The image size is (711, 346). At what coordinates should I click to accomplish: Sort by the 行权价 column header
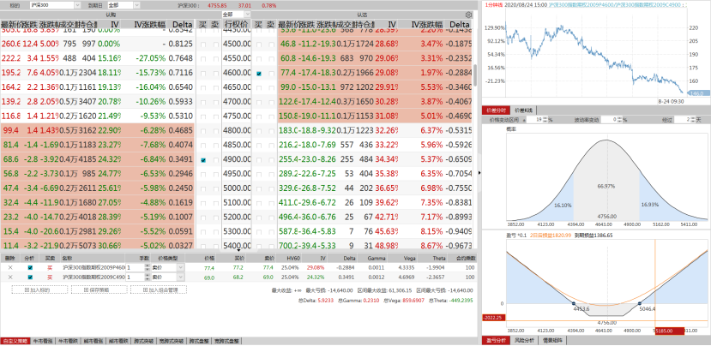(x=236, y=24)
